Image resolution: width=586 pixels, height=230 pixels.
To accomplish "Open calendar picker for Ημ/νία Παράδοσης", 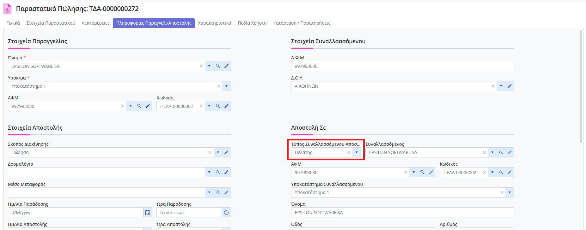I will click(x=148, y=213).
